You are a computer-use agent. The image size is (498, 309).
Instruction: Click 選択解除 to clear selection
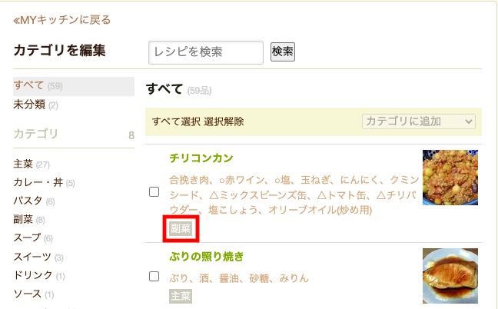[224, 121]
